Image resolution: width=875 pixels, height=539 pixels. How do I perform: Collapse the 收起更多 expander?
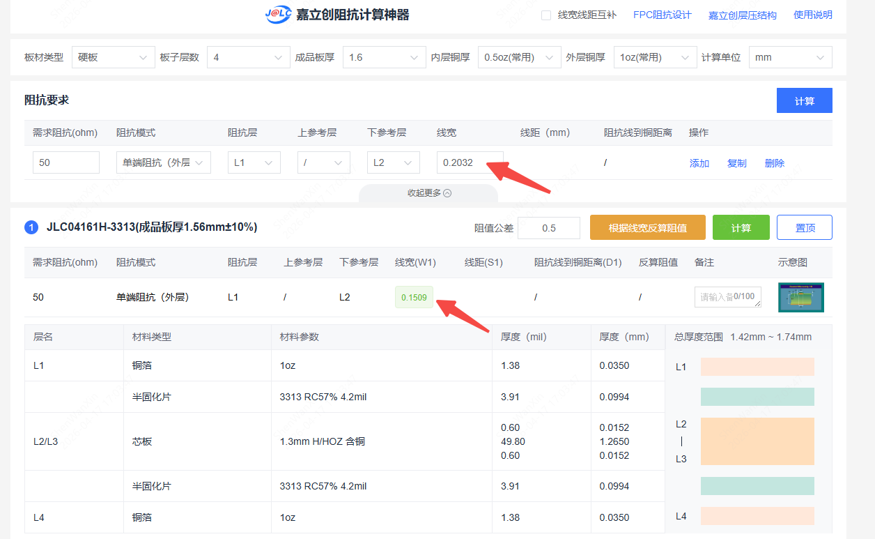pos(429,193)
